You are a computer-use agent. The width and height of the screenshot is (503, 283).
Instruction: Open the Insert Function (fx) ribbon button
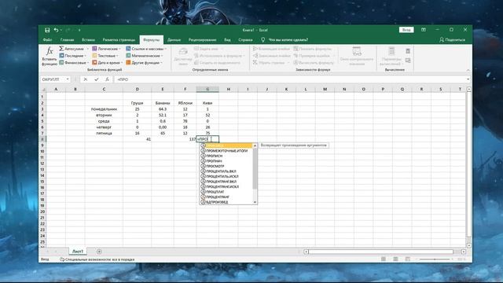(50, 56)
